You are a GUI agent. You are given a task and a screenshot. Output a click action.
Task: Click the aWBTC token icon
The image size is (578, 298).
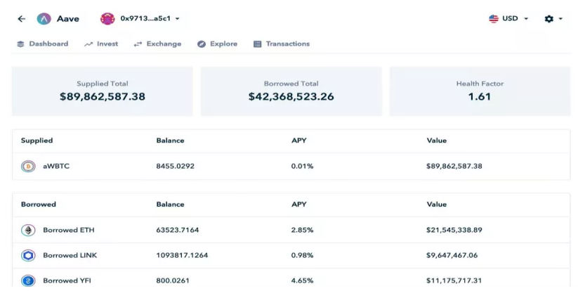28,167
